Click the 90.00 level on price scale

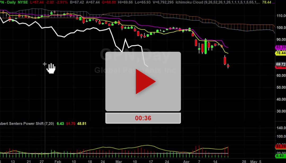281,39
